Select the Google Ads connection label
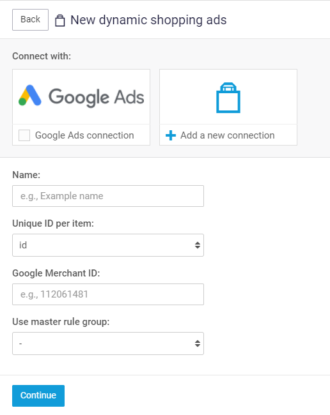330x415 pixels. (84, 135)
